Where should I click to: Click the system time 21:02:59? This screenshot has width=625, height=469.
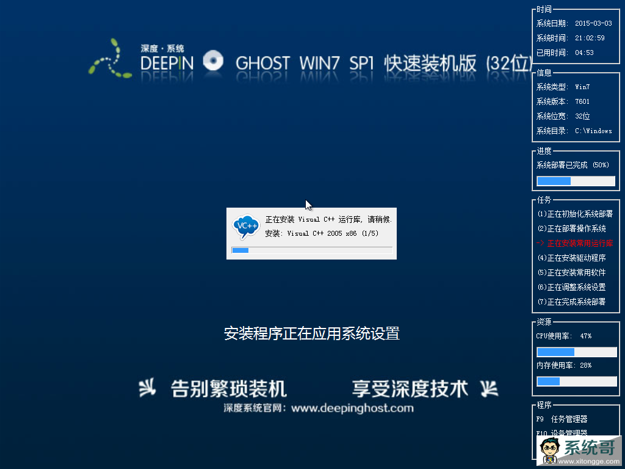pos(590,38)
